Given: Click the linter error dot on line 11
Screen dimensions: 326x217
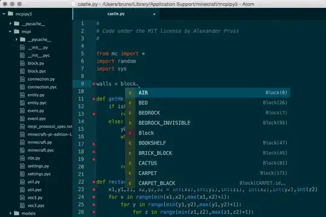Looking at the screenshot, I should click(x=94, y=99).
